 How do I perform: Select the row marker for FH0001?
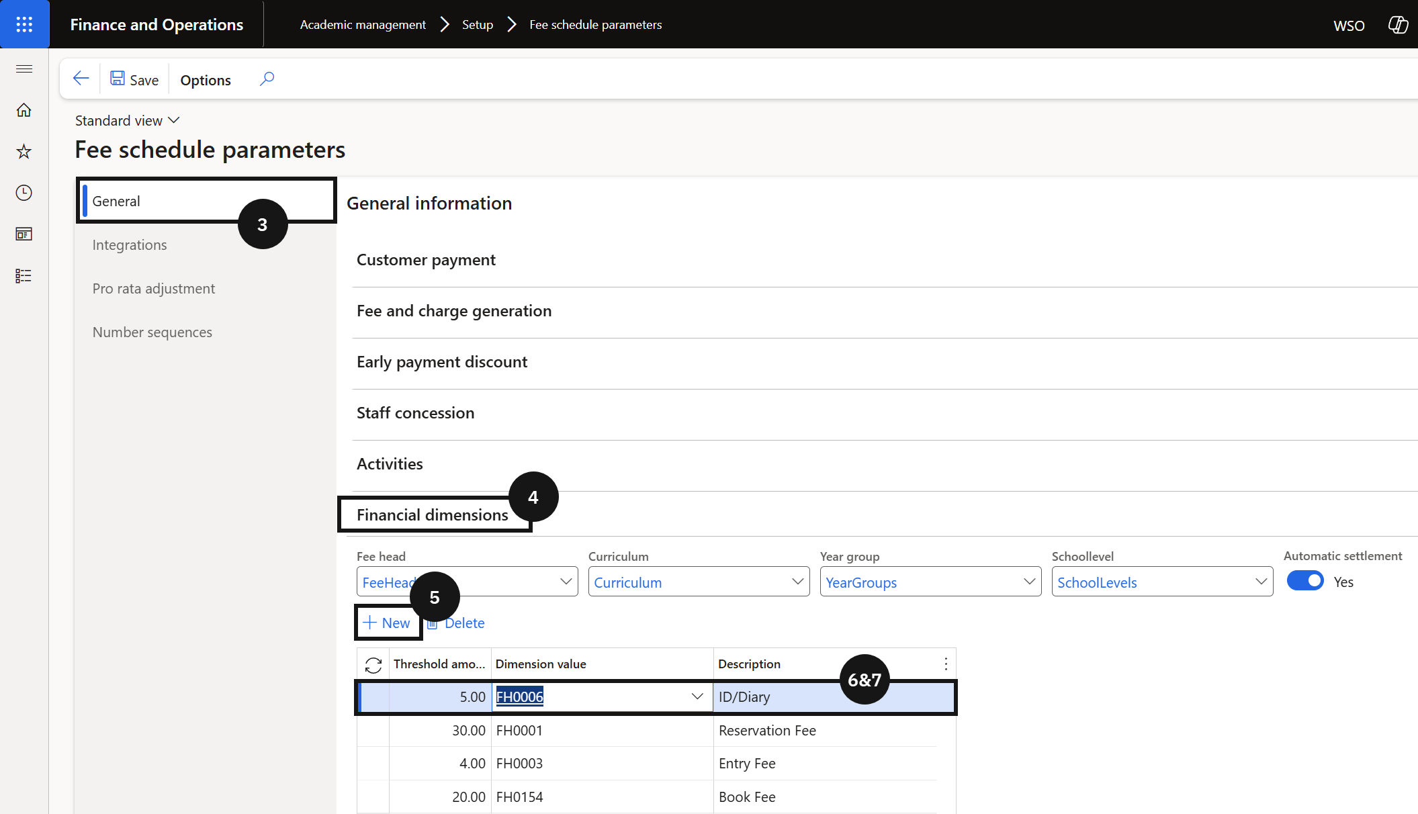[373, 731]
